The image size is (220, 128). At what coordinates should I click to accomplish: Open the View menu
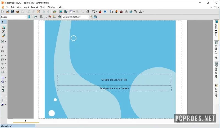coord(19,7)
